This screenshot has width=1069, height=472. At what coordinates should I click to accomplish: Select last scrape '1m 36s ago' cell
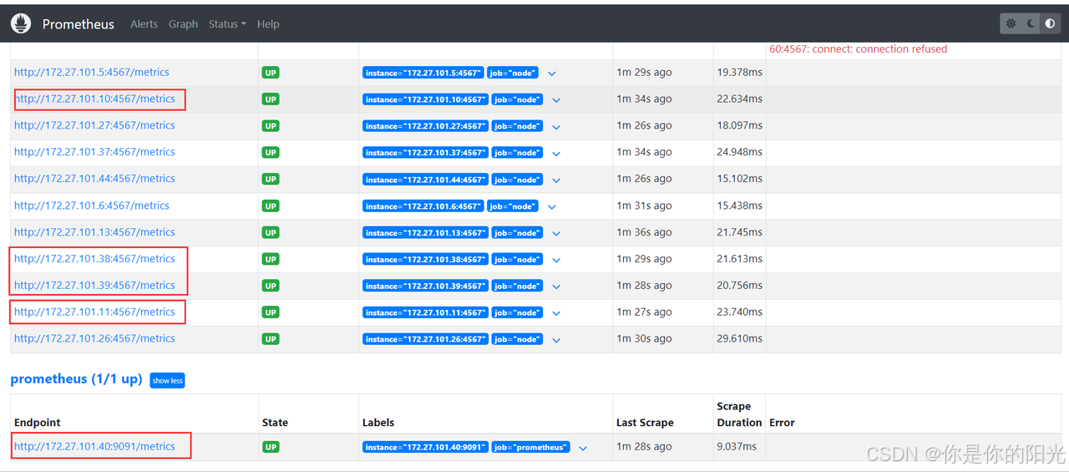click(x=644, y=232)
